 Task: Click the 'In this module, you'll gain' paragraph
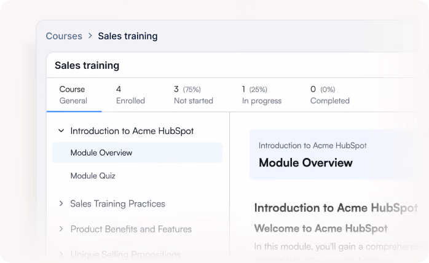337,246
